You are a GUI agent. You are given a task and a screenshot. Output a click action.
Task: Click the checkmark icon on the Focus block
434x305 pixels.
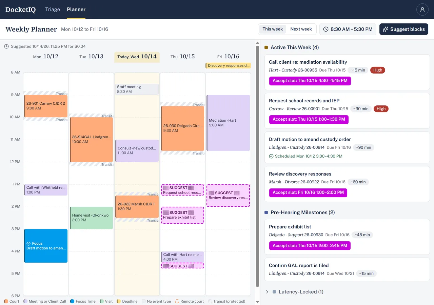click(x=28, y=243)
